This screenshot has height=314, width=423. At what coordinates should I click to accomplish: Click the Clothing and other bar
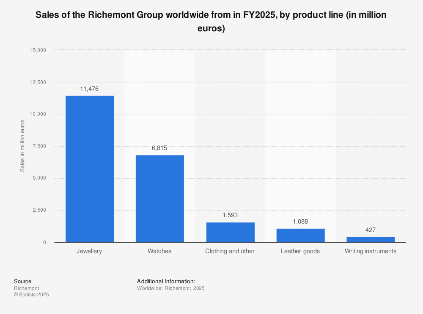[x=231, y=232]
